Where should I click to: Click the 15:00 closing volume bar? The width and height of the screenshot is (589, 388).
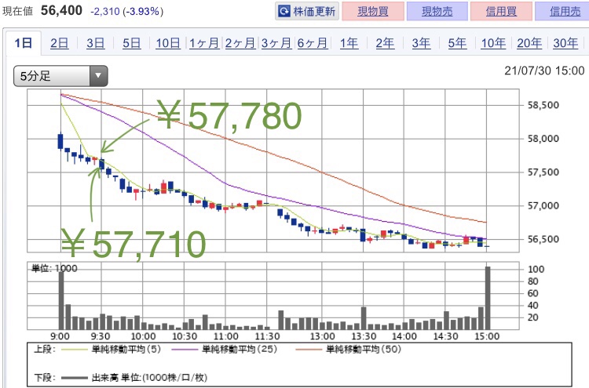coord(488,298)
